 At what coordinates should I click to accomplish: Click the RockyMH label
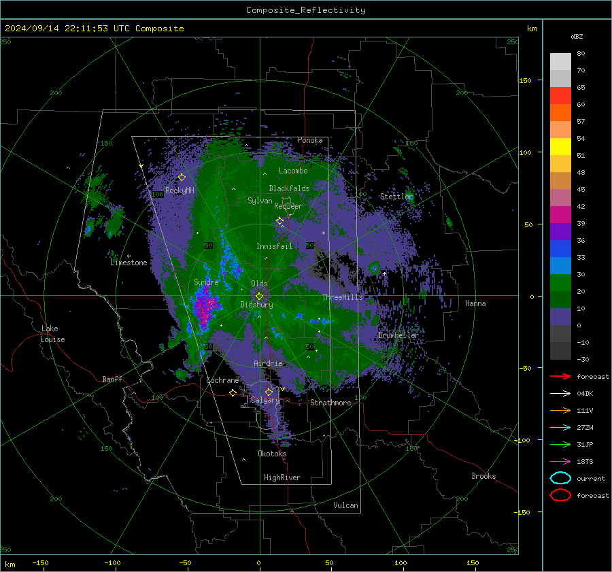tap(180, 190)
